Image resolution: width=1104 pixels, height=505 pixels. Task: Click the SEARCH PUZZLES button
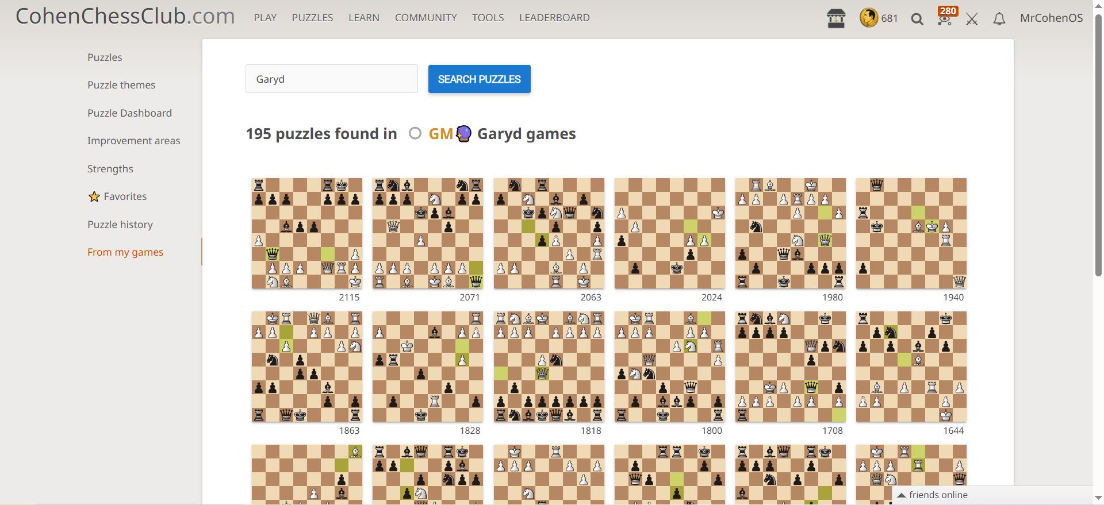coord(480,79)
